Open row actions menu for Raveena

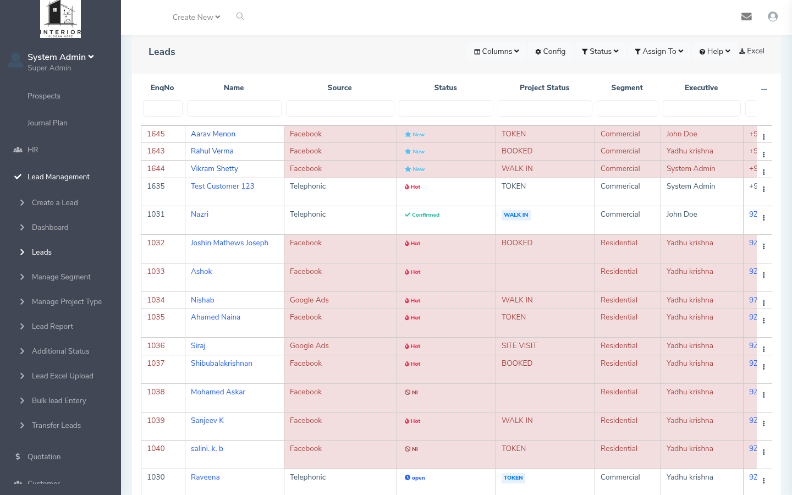pos(763,481)
